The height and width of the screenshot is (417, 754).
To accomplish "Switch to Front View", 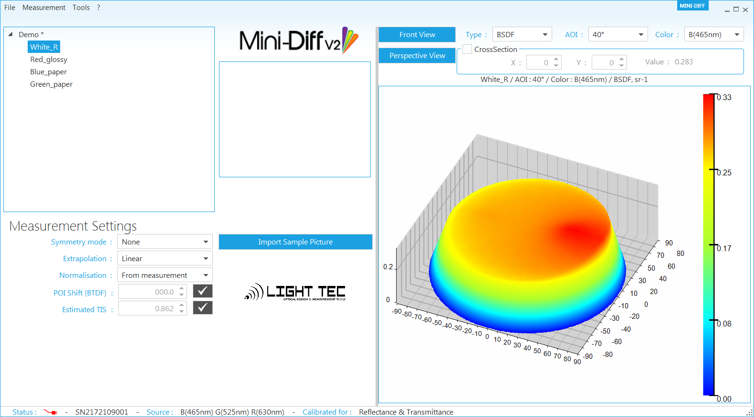I will [417, 34].
